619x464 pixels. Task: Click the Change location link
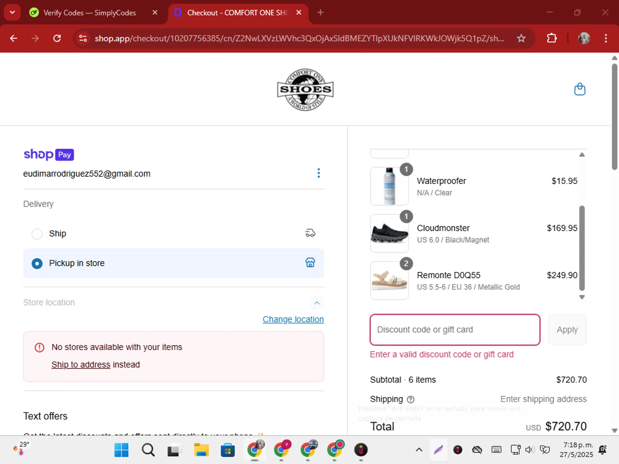click(x=293, y=319)
